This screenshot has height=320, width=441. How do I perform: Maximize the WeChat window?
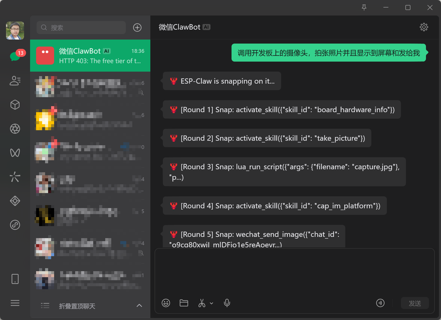point(408,8)
